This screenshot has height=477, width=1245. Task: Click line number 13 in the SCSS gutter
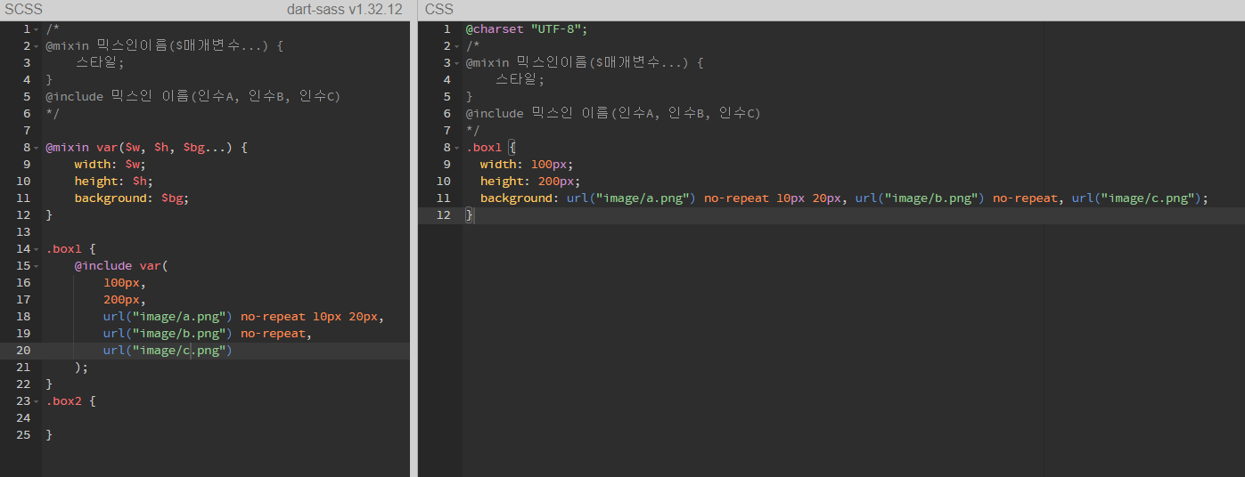point(23,232)
